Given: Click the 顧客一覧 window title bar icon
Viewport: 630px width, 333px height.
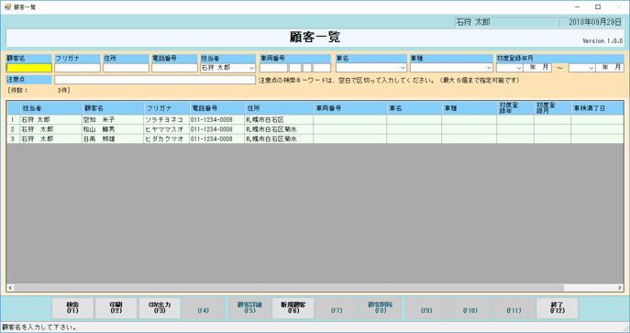Looking at the screenshot, I should click(x=7, y=7).
